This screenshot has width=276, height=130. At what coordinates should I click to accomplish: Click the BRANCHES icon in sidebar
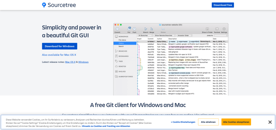(x=116, y=51)
